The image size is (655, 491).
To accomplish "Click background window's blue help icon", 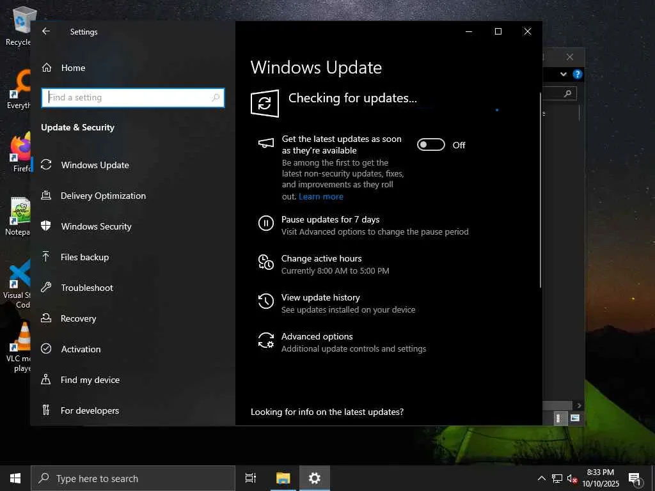I will coord(578,74).
